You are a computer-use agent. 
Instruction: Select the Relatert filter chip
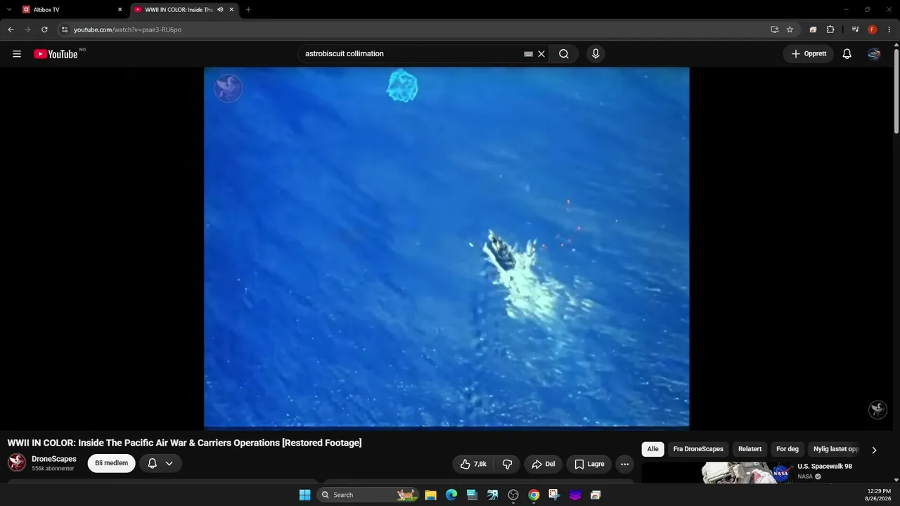pyautogui.click(x=750, y=449)
